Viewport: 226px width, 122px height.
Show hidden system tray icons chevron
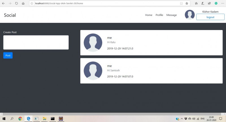pos(182,119)
